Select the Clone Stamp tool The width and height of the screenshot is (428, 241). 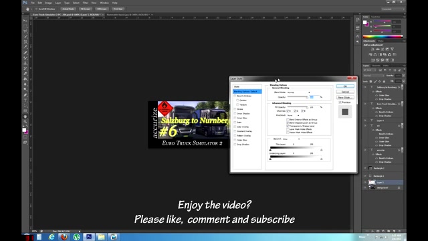25,63
